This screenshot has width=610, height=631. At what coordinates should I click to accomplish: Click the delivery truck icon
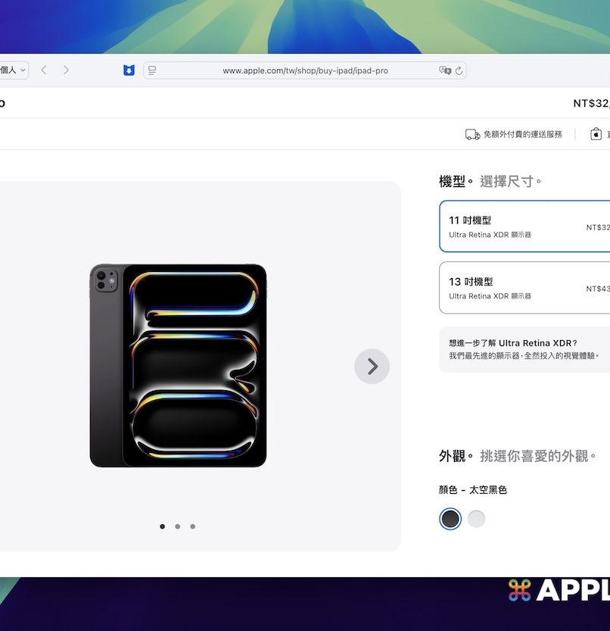[x=472, y=134]
